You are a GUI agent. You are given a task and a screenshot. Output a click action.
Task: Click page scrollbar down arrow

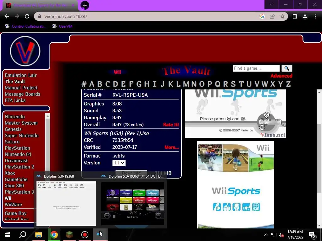click(319, 226)
